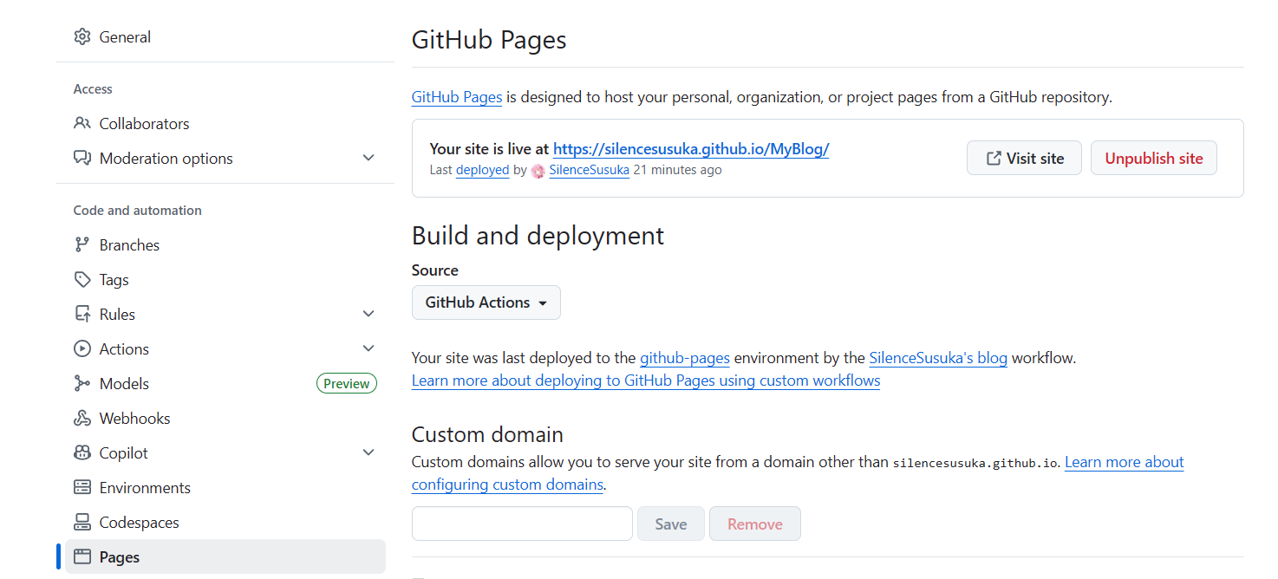Click the Models icon in sidebar
Viewport: 1278px width, 579px height.
82,384
